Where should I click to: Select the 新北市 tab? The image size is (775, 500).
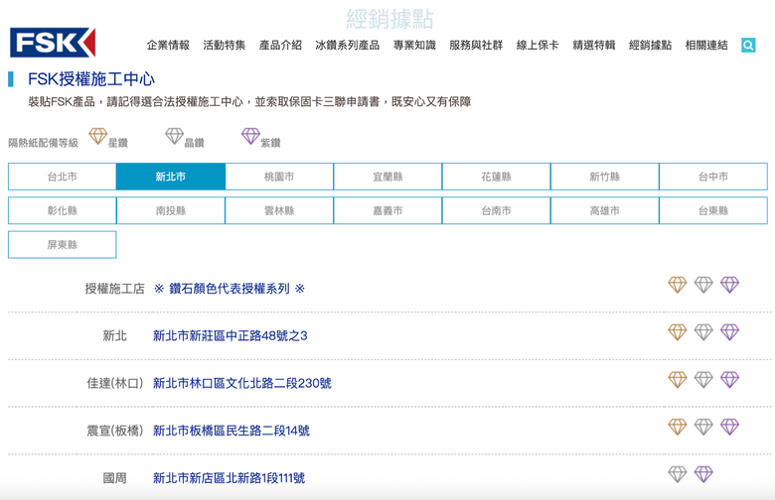pos(171,177)
